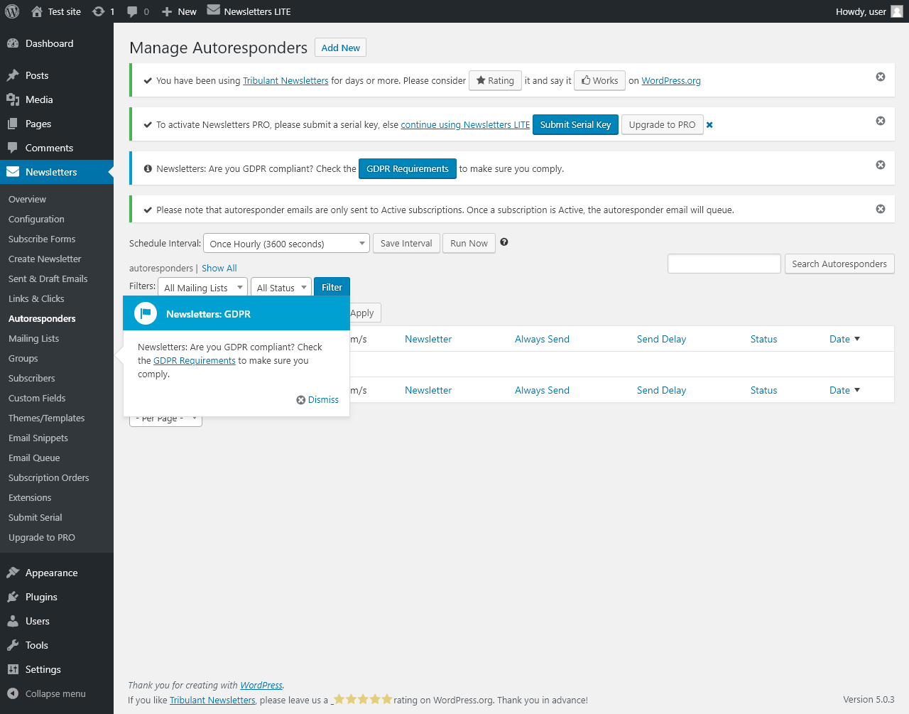The image size is (909, 714).
Task: Select Subscribers in the sidebar
Action: (x=31, y=379)
